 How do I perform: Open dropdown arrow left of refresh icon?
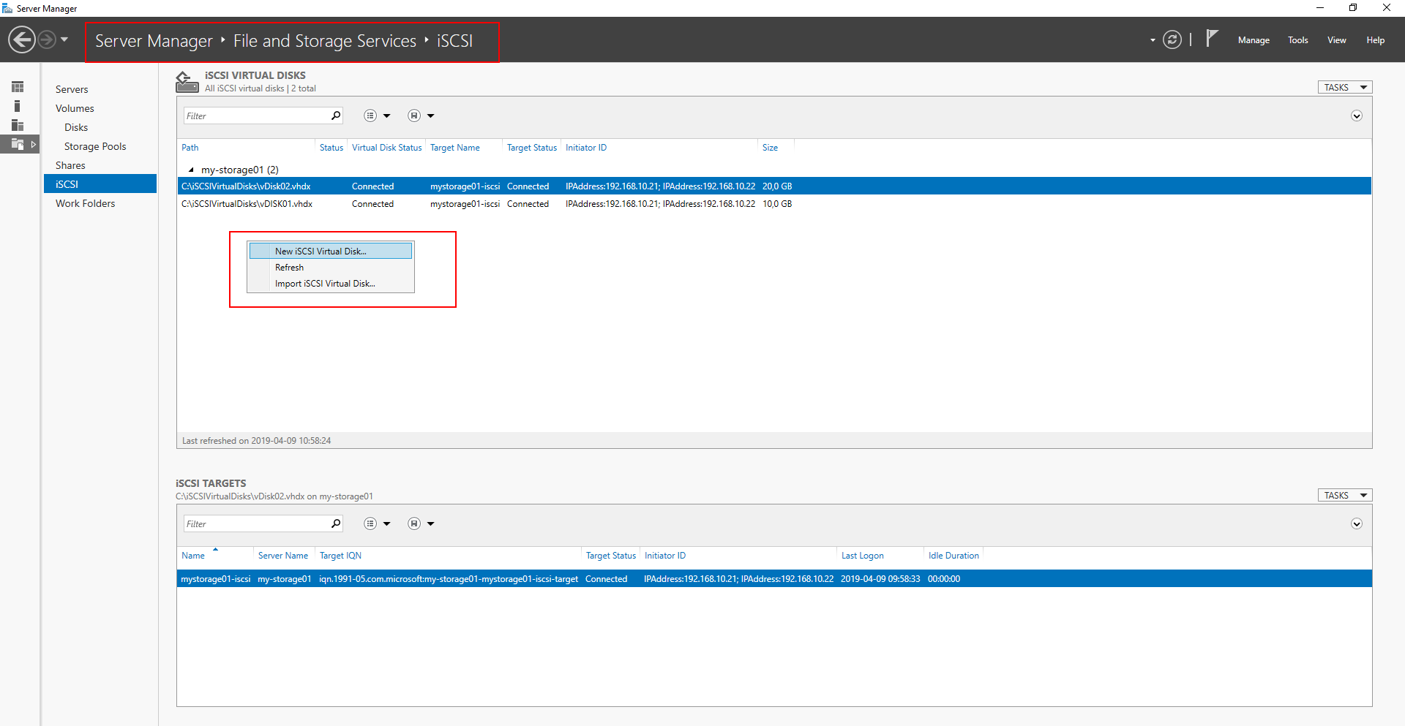pyautogui.click(x=1153, y=40)
